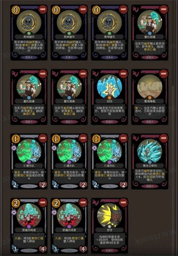Image resolution: width=178 pixels, height=256 pixels.
Task: Select the 寒冷之审判 ice crystal artwork
Action: pos(150,151)
